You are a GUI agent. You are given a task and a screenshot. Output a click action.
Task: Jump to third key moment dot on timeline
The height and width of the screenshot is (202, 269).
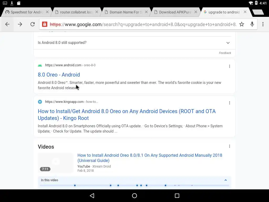[118, 185]
